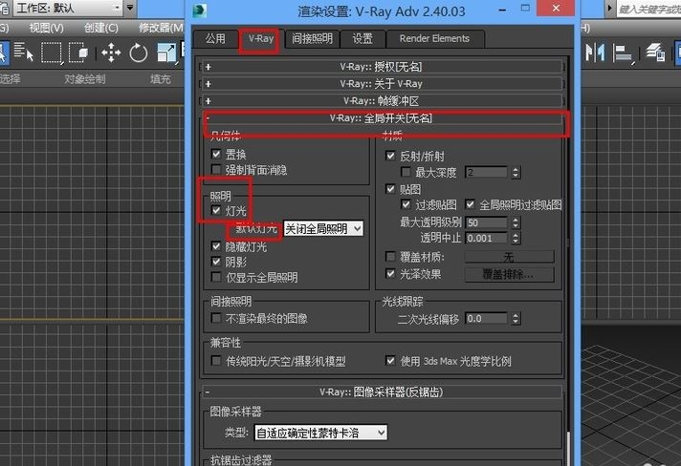Open the 图像采样器 类型 dropdown
This screenshot has width=681, height=466.
coord(320,433)
